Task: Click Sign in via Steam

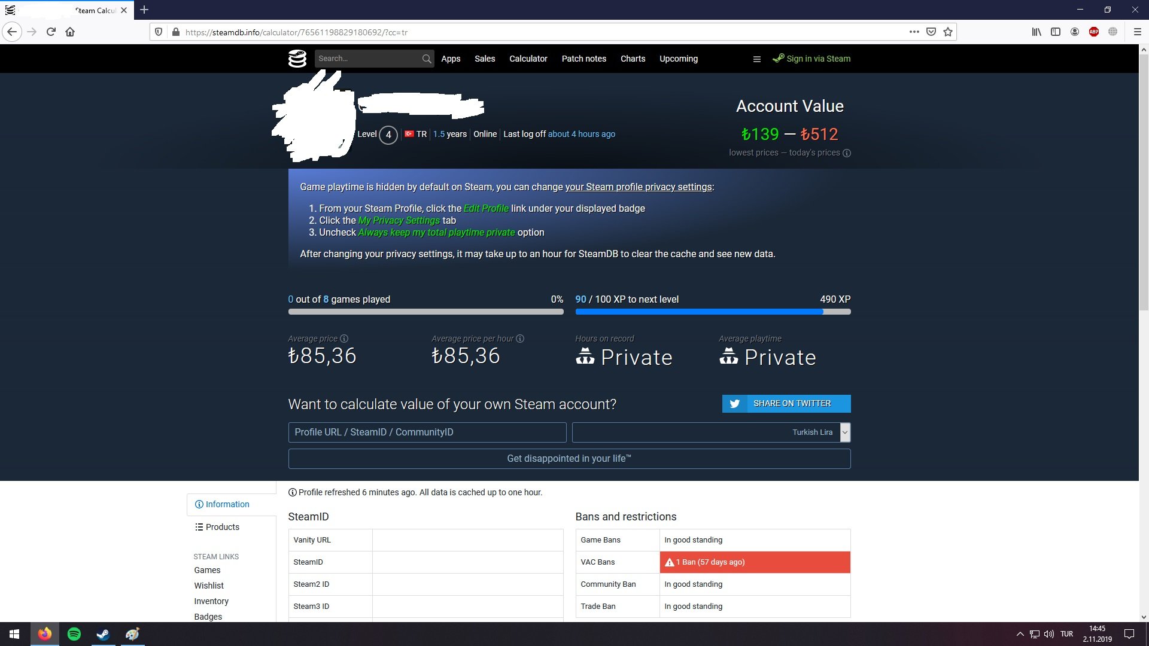Action: pos(811,59)
